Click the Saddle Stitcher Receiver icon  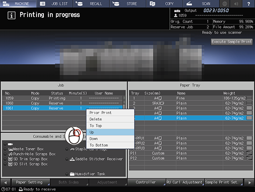(x=72, y=159)
